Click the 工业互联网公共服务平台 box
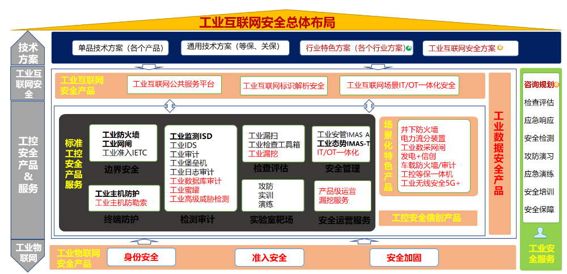This screenshot has height=274, width=567. [174, 85]
